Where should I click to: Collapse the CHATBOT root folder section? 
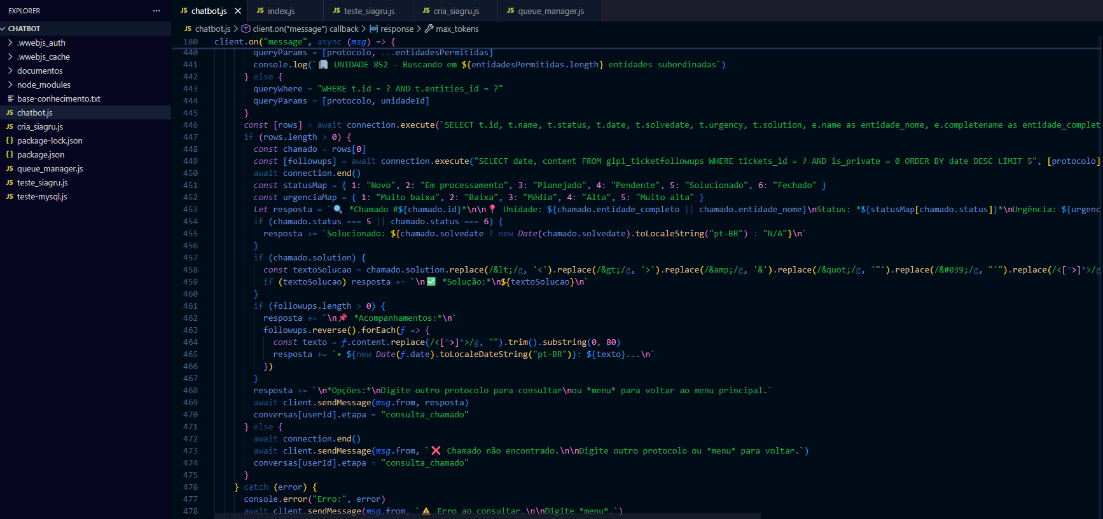point(24,29)
